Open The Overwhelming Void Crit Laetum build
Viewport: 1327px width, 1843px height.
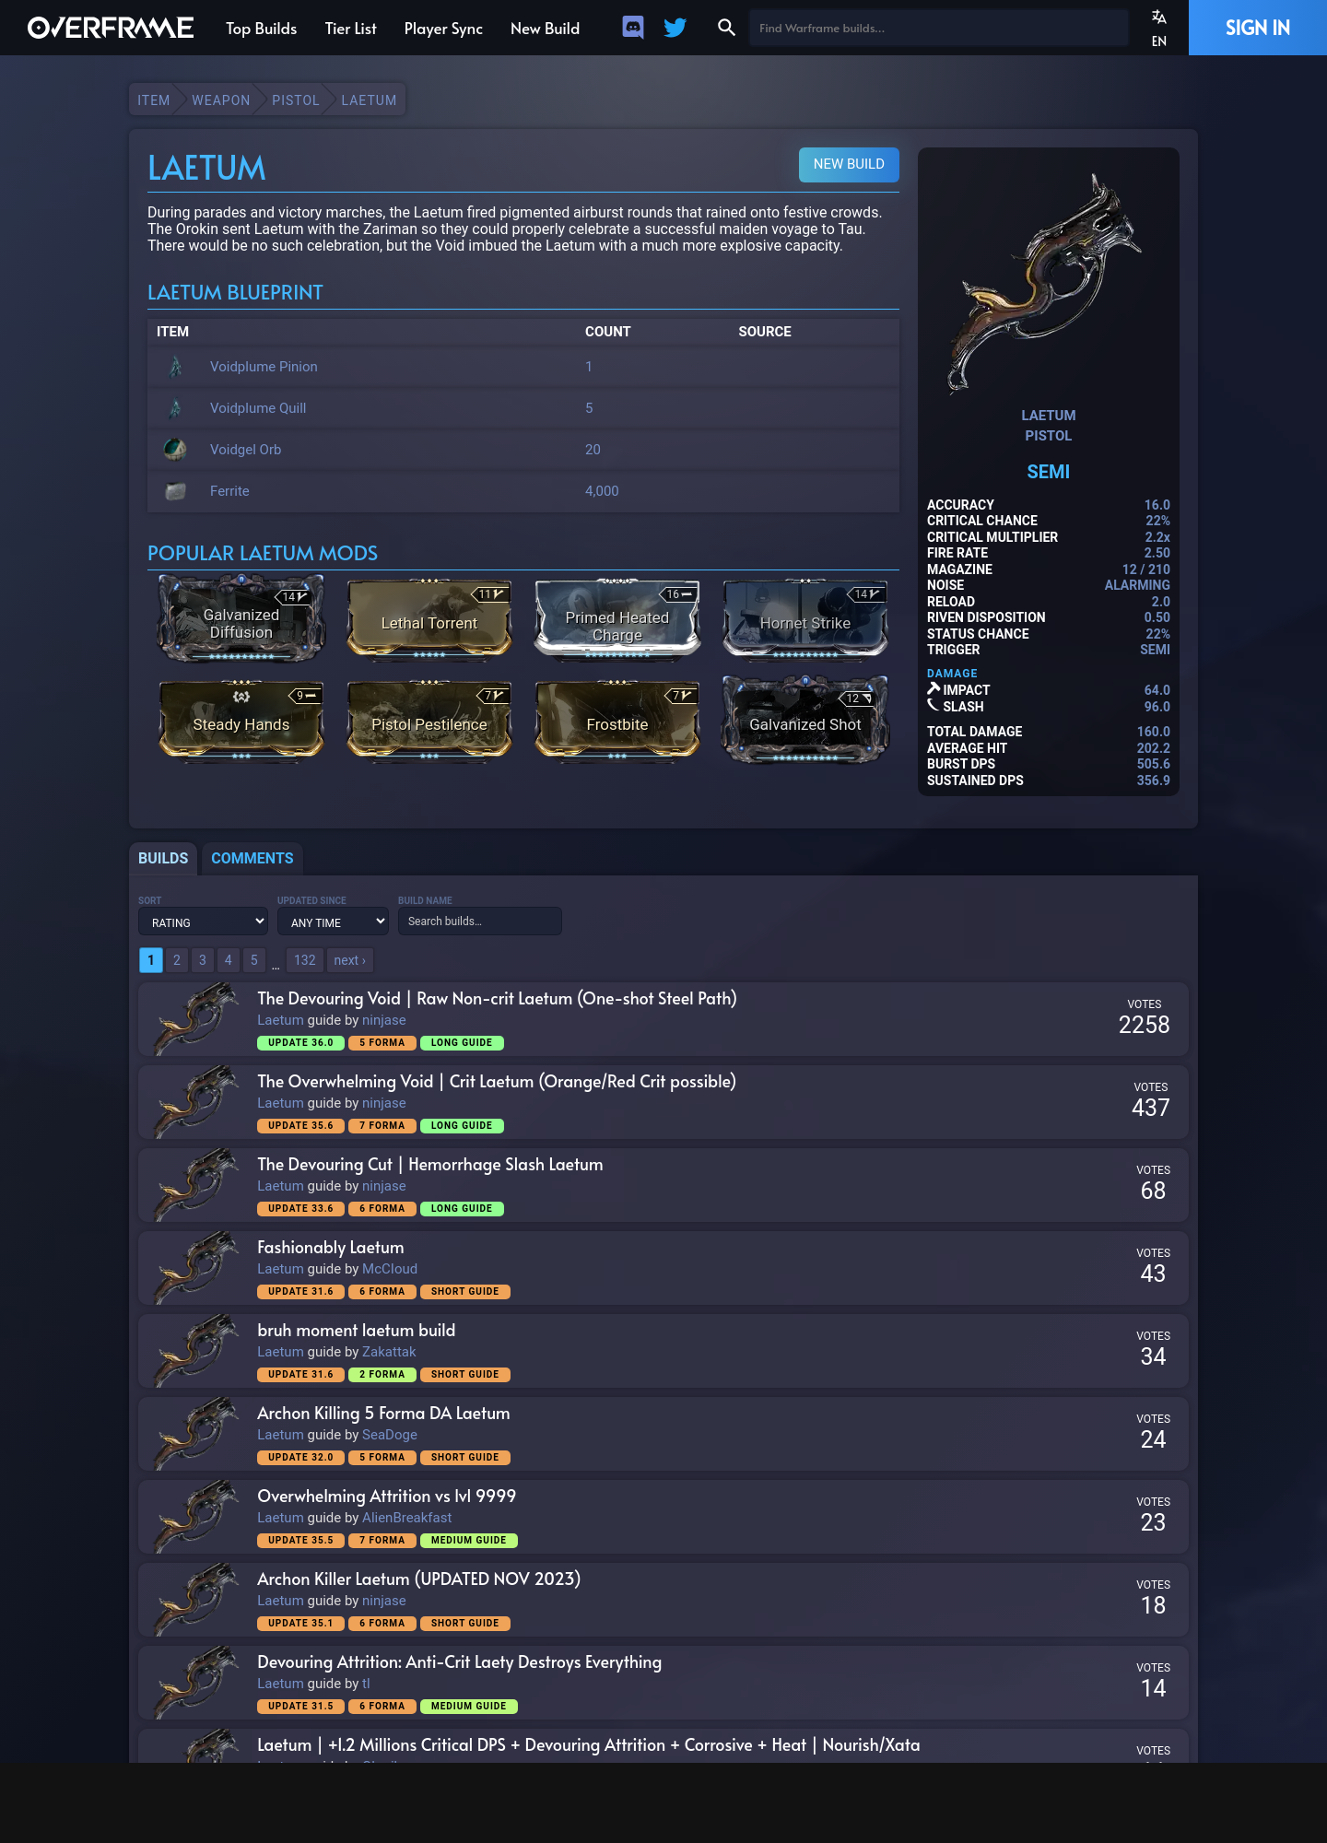tap(497, 1082)
